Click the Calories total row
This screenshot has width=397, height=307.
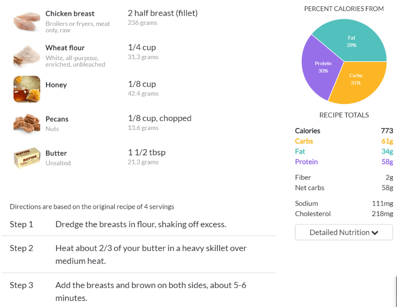tap(344, 131)
